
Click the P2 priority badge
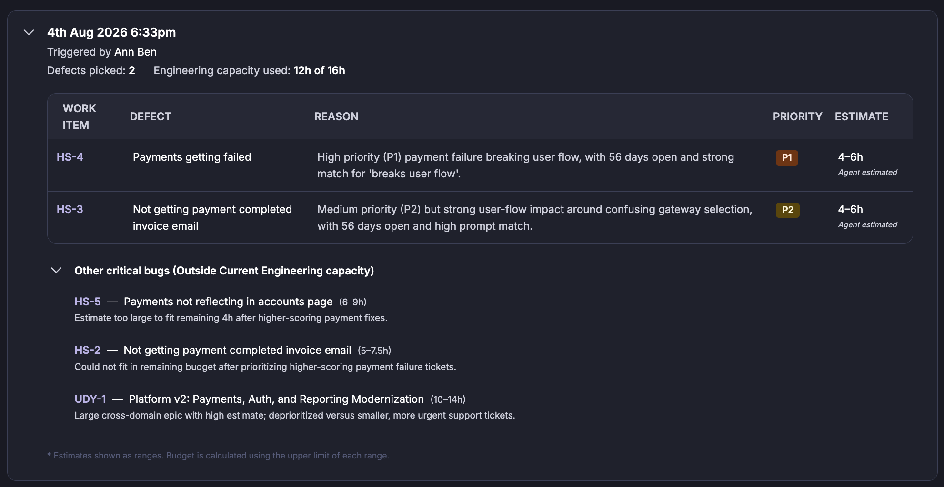click(788, 210)
